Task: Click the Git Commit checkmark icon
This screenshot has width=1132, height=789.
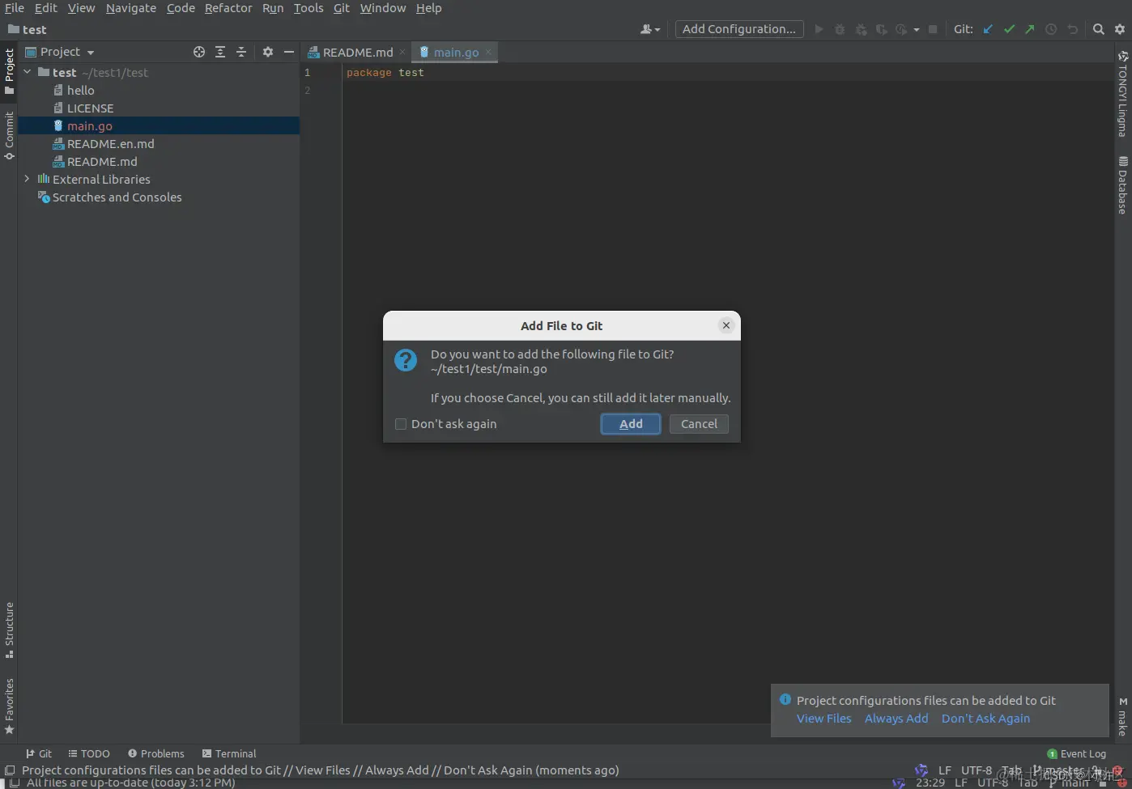Action: (x=1009, y=29)
